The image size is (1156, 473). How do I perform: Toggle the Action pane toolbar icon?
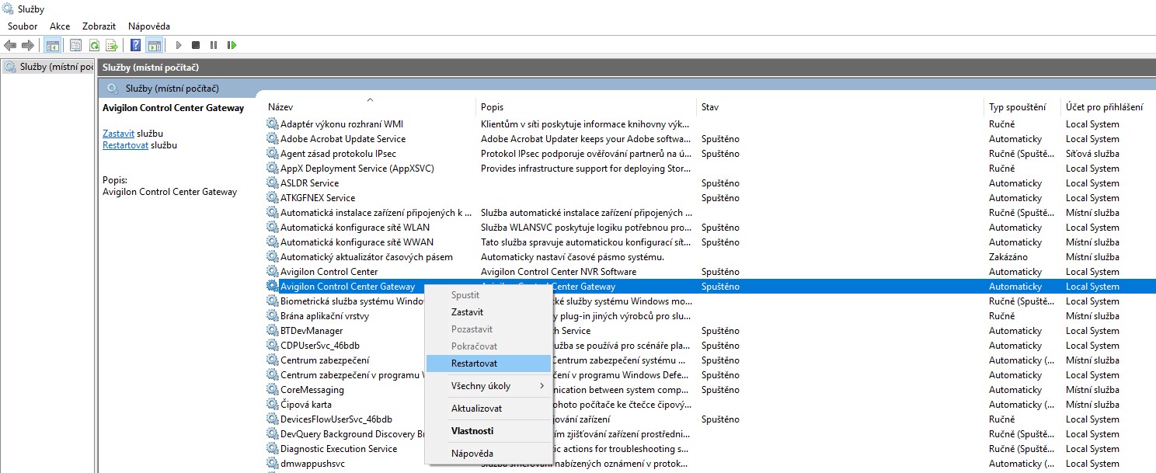click(154, 45)
